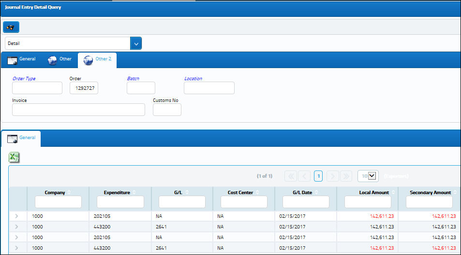The image size is (461, 255).
Task: Go to first page of results
Action: 290,176
